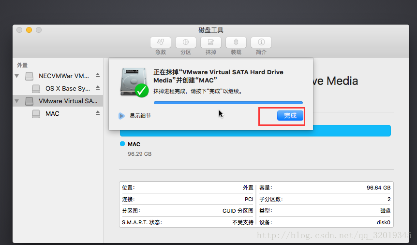Click the hard drive icon with green checkmark

pyautogui.click(x=134, y=82)
